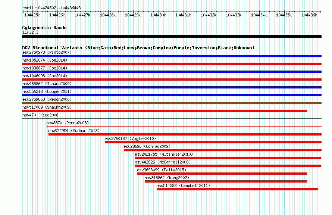Select the red nsv442626 loss bar
Image resolution: width=332 pixels, height=215 pixels.
tap(228, 166)
